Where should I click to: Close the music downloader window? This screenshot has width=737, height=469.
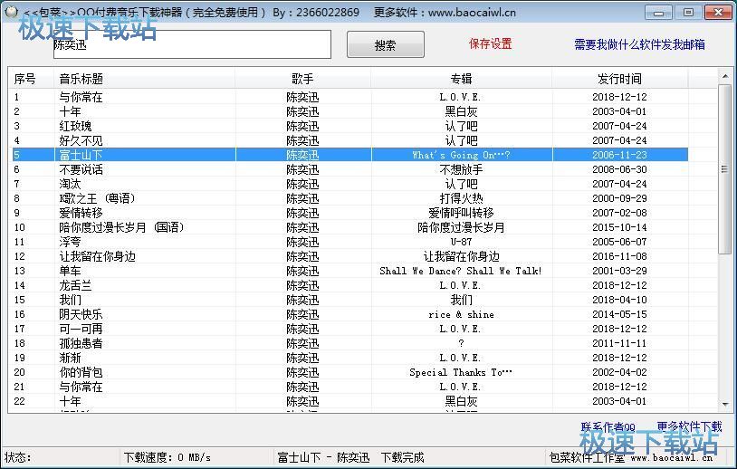pos(718,13)
